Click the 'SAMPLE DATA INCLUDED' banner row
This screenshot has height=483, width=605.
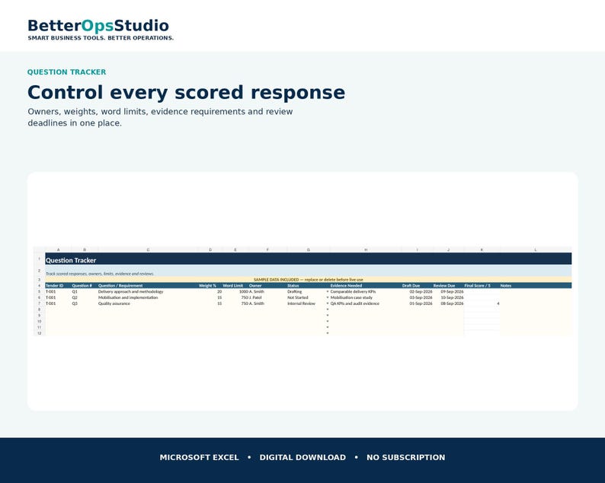tap(309, 280)
